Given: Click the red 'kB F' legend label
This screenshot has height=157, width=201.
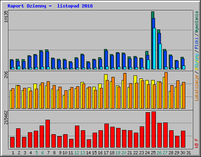Looking at the screenshot, I should coord(197,143).
